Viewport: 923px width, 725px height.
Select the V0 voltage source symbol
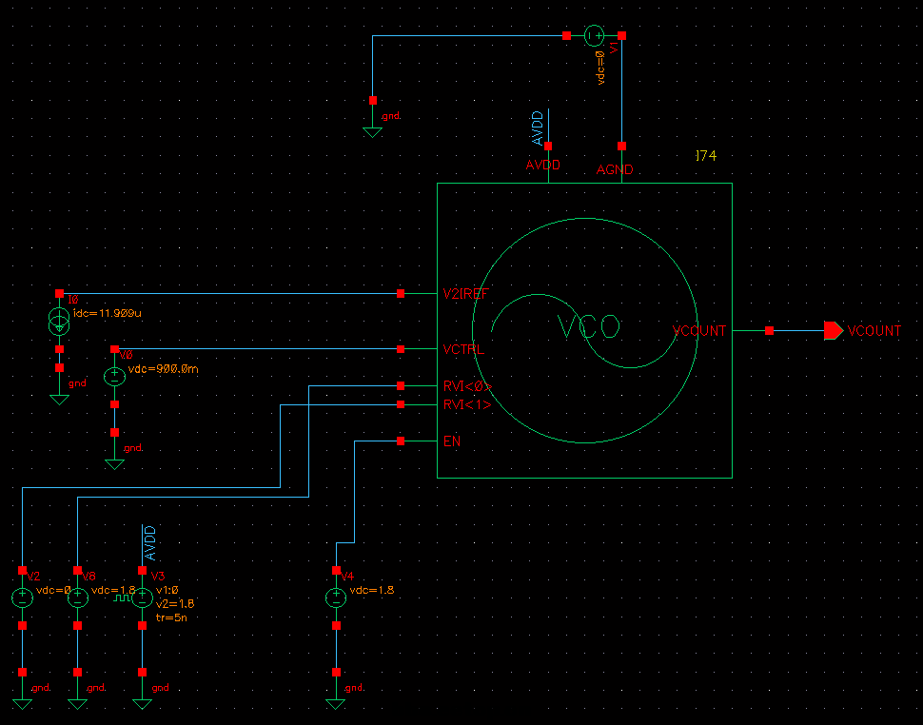114,376
